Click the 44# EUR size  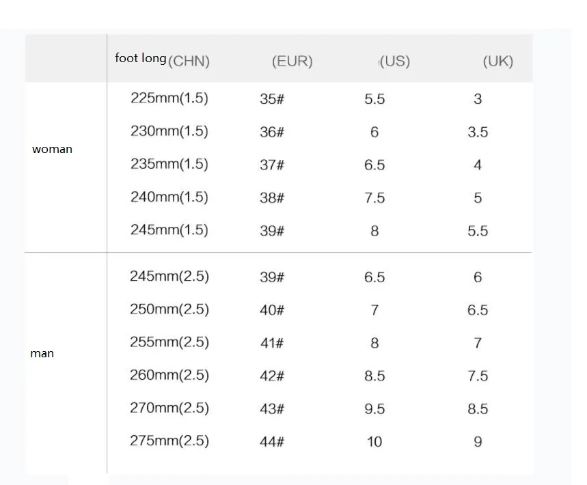(271, 441)
